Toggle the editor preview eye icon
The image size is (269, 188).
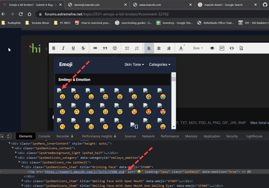212,48
